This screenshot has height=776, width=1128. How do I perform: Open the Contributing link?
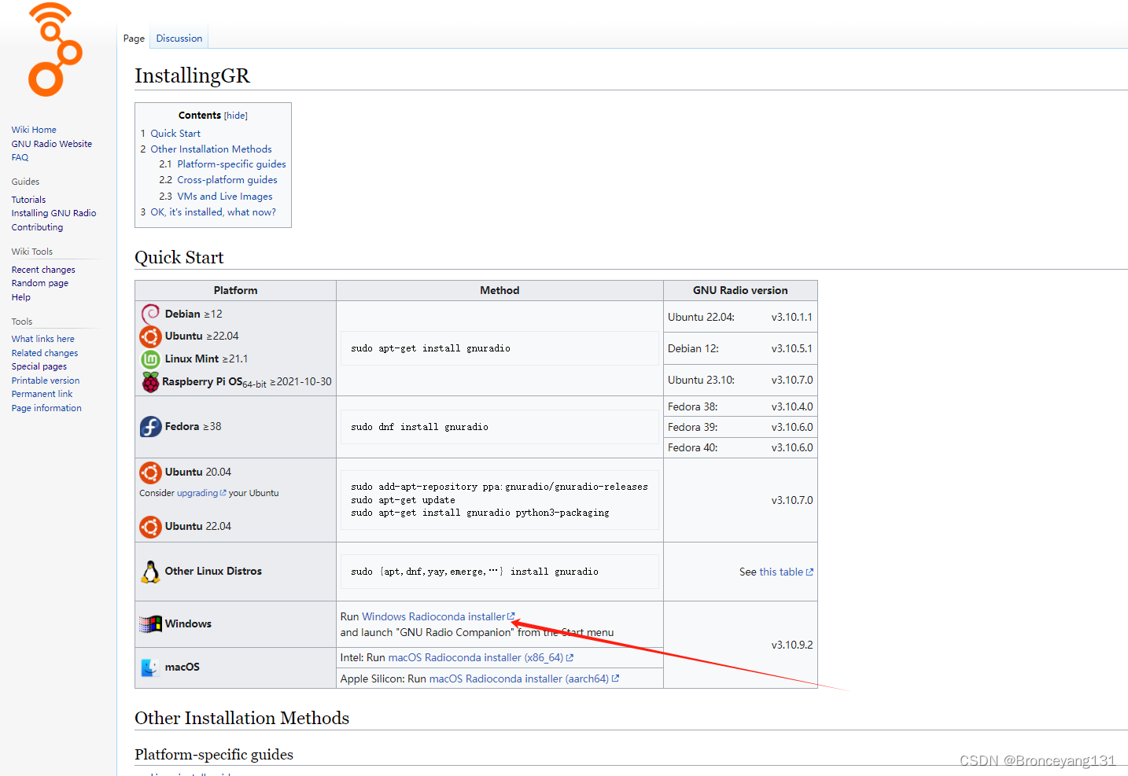(37, 227)
